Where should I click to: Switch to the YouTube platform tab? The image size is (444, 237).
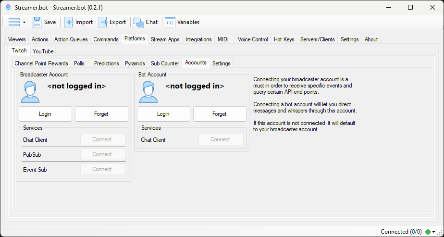(43, 51)
